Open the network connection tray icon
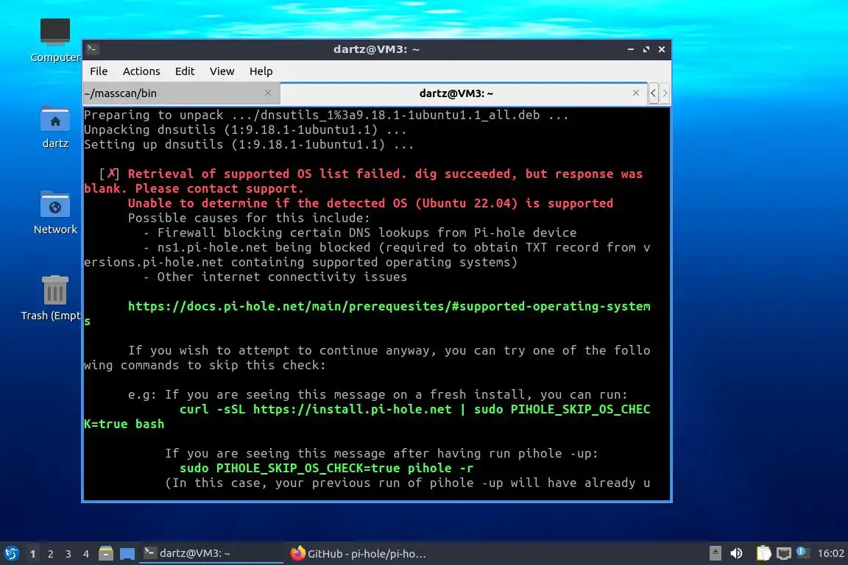The width and height of the screenshot is (848, 565). click(x=784, y=553)
